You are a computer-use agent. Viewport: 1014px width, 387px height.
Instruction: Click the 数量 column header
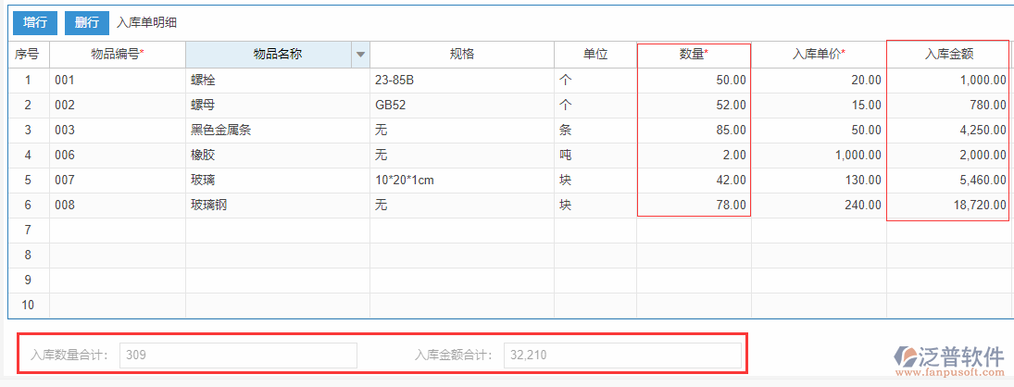coord(693,55)
